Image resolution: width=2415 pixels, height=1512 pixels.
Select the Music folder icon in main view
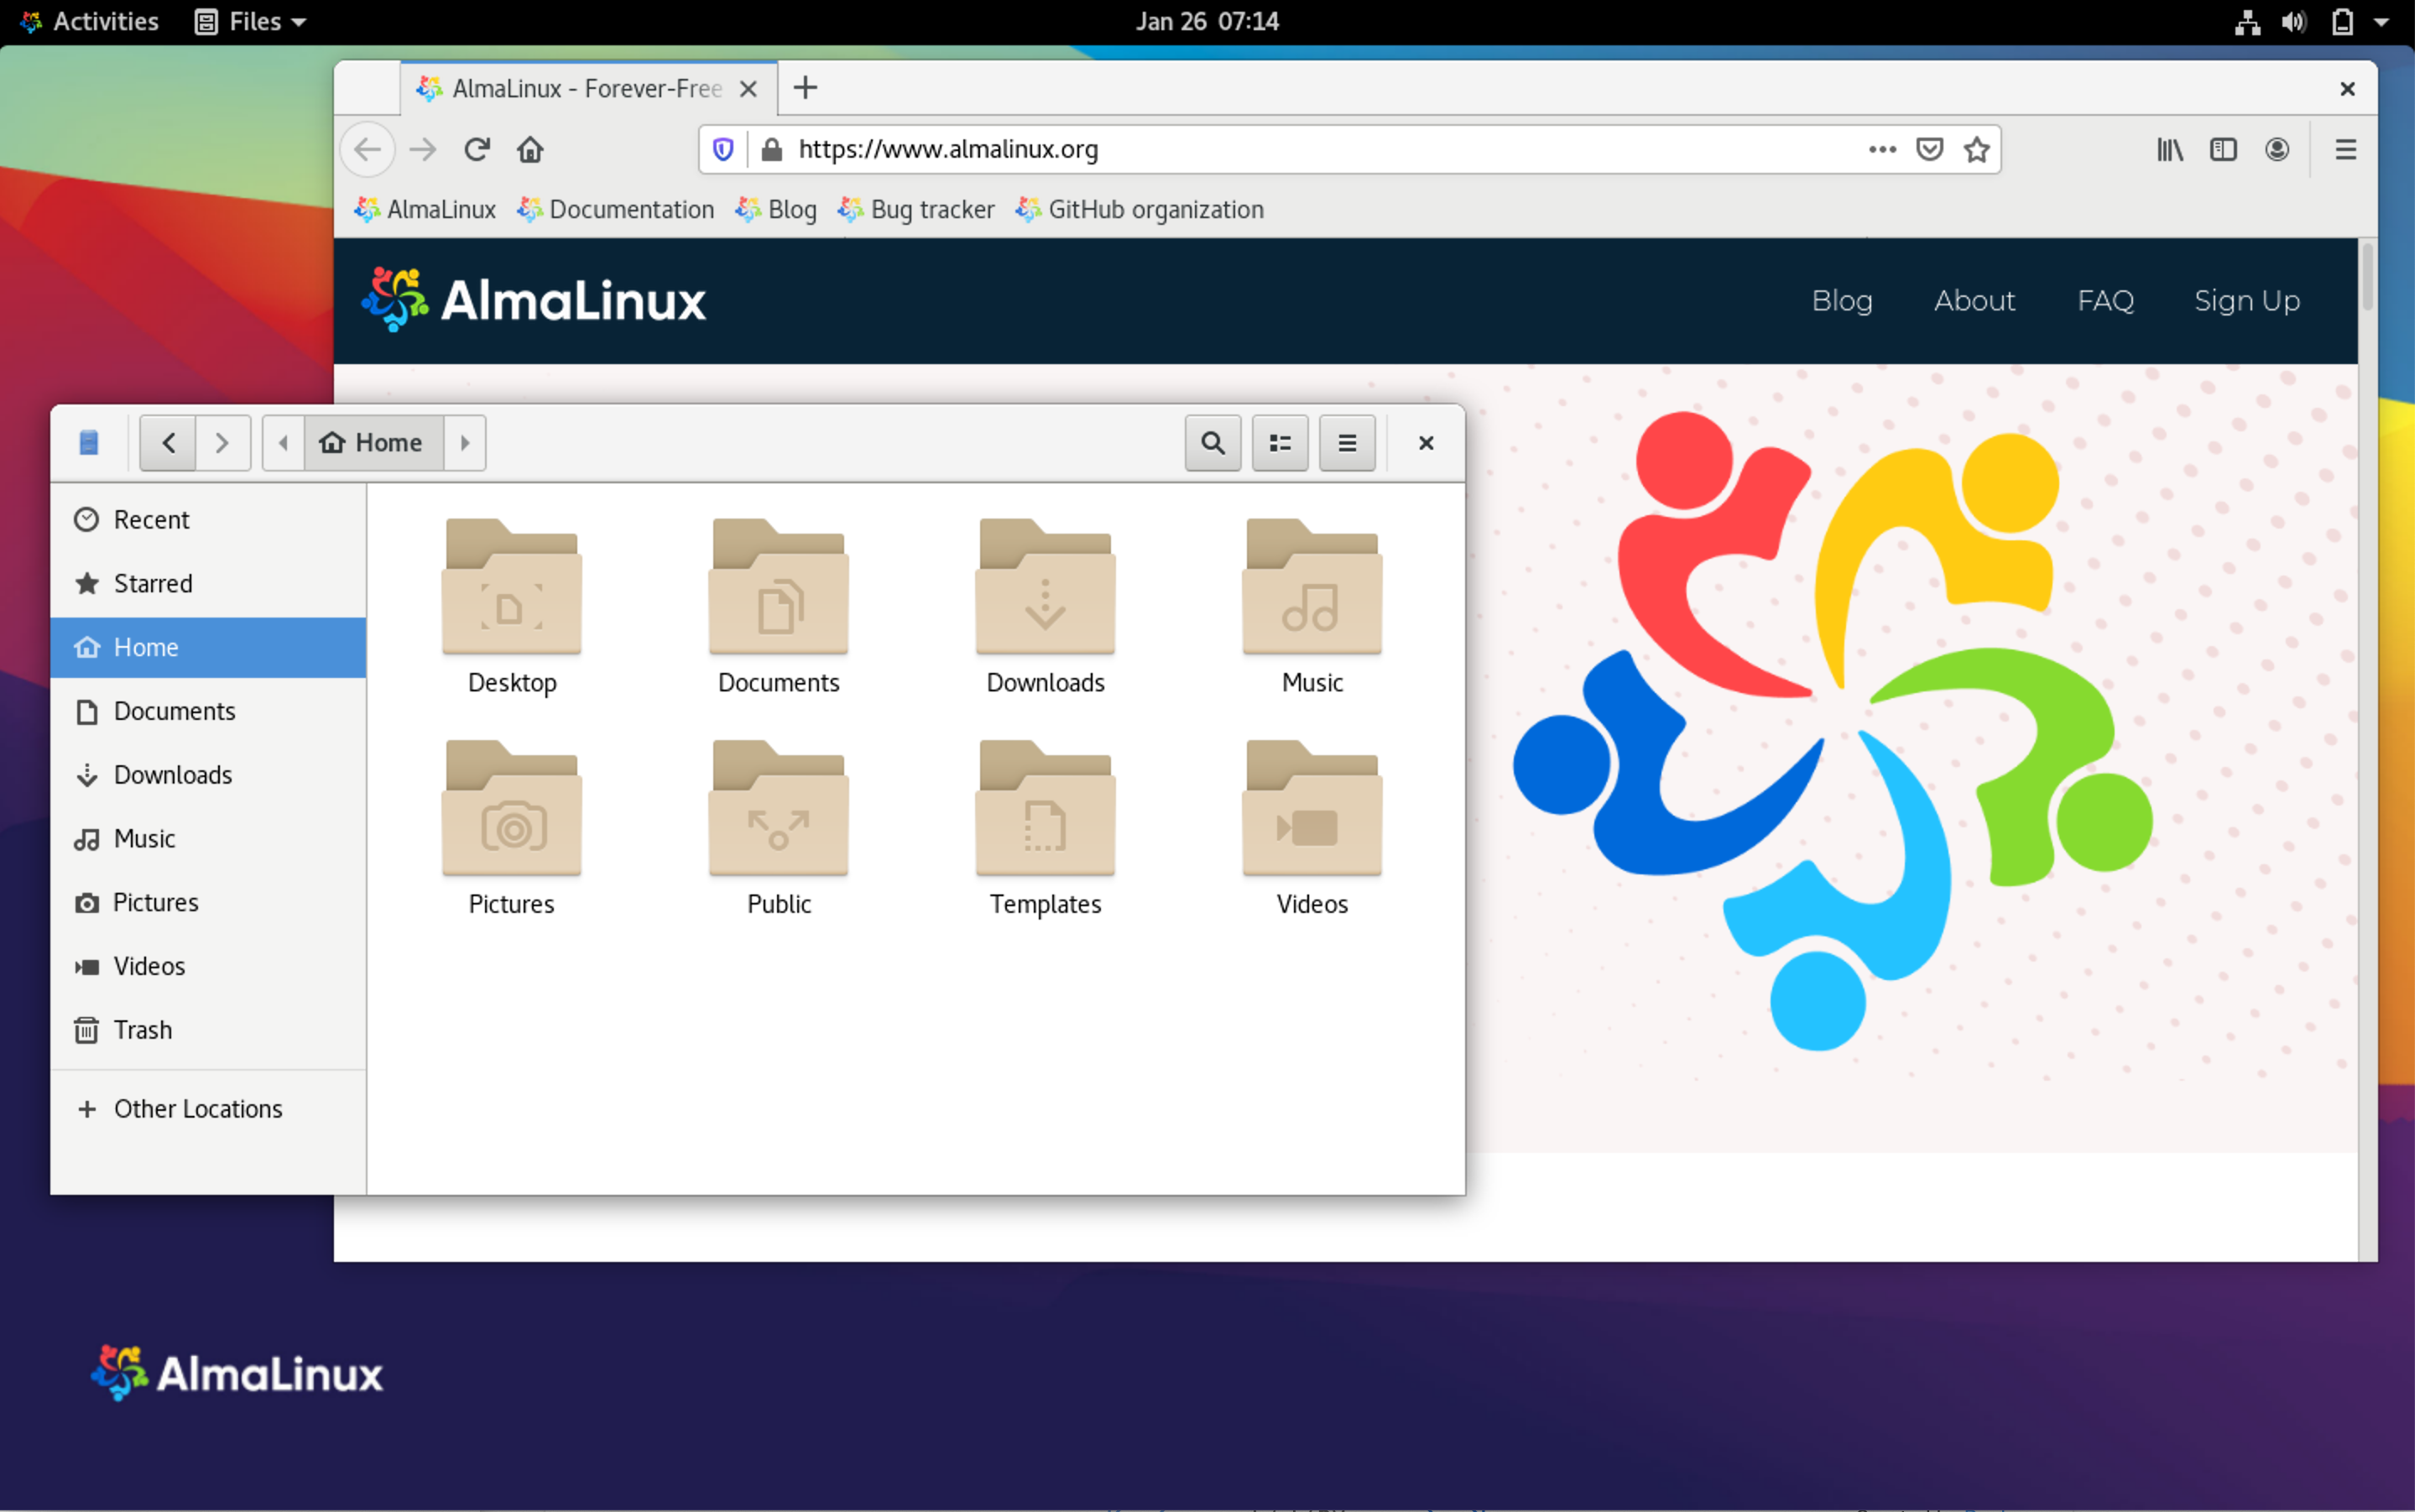(x=1312, y=587)
